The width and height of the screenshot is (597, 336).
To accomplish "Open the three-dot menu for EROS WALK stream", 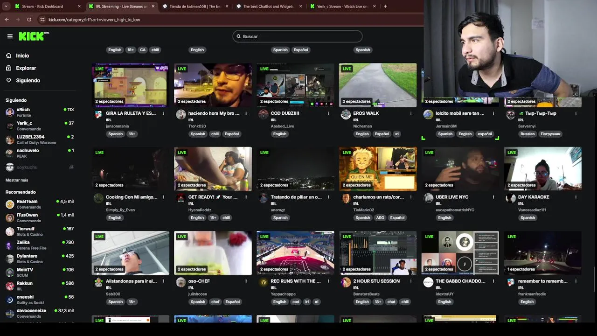I will [411, 113].
